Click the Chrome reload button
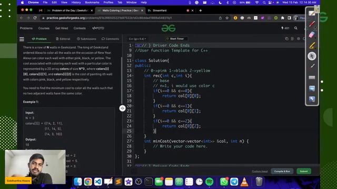Image resolution: width=337 pixels, height=189 pixels. (35, 18)
